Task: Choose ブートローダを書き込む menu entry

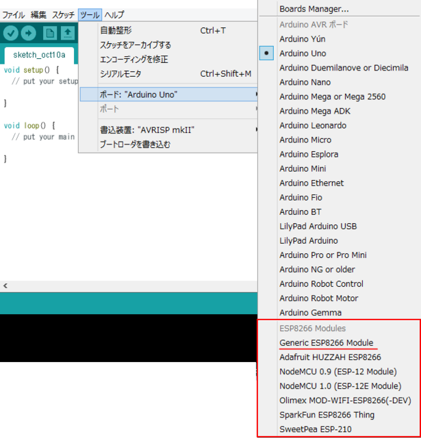Action: click(x=168, y=144)
